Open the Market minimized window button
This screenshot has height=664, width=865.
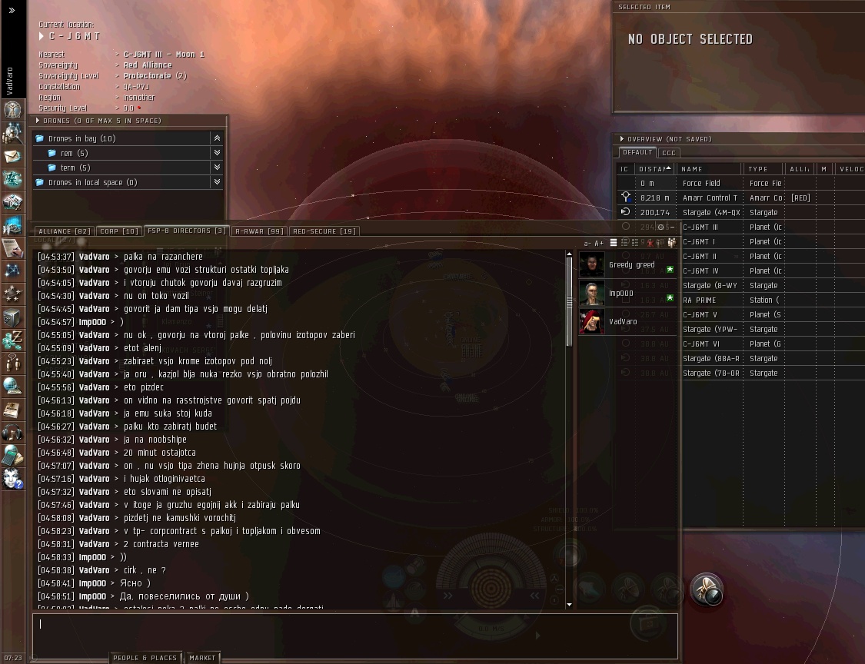coord(202,657)
